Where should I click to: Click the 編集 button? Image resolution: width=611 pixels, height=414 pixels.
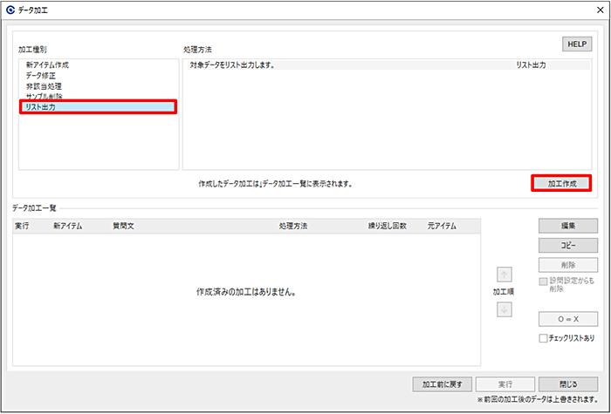[567, 226]
